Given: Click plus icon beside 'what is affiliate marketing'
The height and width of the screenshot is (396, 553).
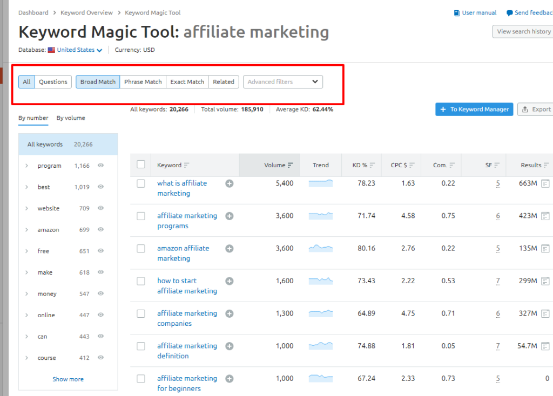Looking at the screenshot, I should pyautogui.click(x=230, y=183).
